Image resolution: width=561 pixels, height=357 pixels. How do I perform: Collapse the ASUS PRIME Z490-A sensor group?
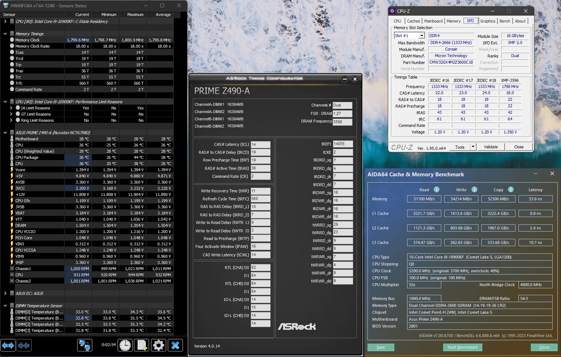point(5,133)
